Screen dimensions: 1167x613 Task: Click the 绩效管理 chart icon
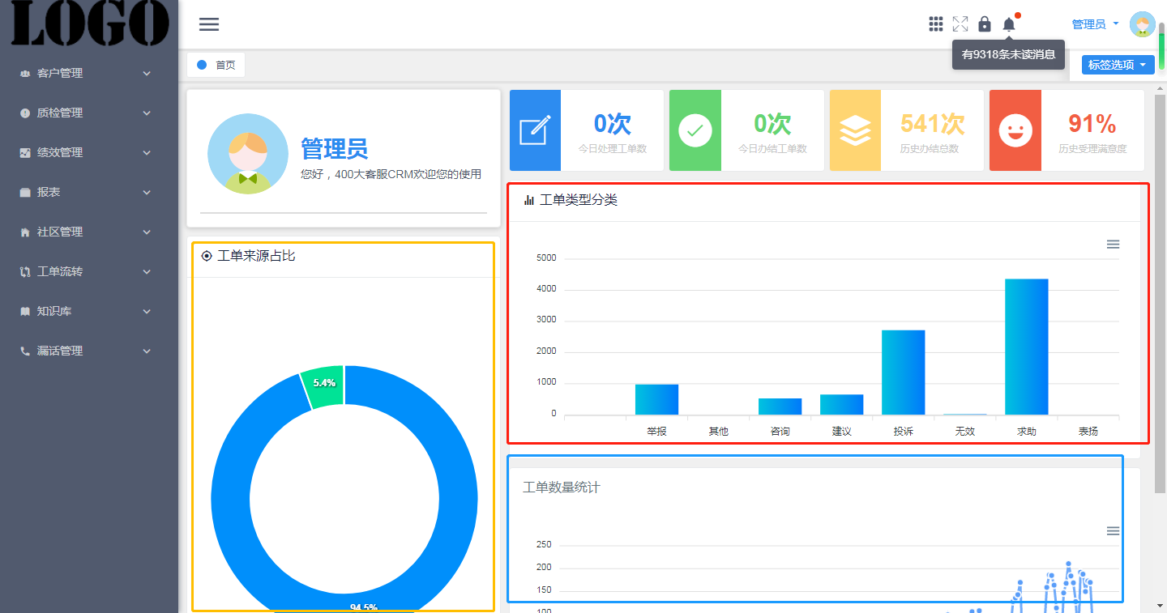(x=25, y=152)
